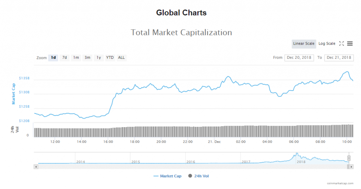The image size is (361, 189).
Task: Click the fullscreen expand icon
Action: click(341, 44)
